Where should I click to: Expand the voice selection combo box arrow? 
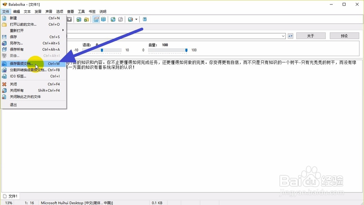tap(283, 36)
